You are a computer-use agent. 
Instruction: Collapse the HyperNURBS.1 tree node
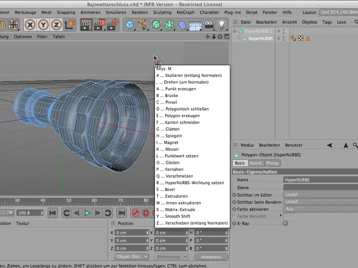tap(234, 31)
